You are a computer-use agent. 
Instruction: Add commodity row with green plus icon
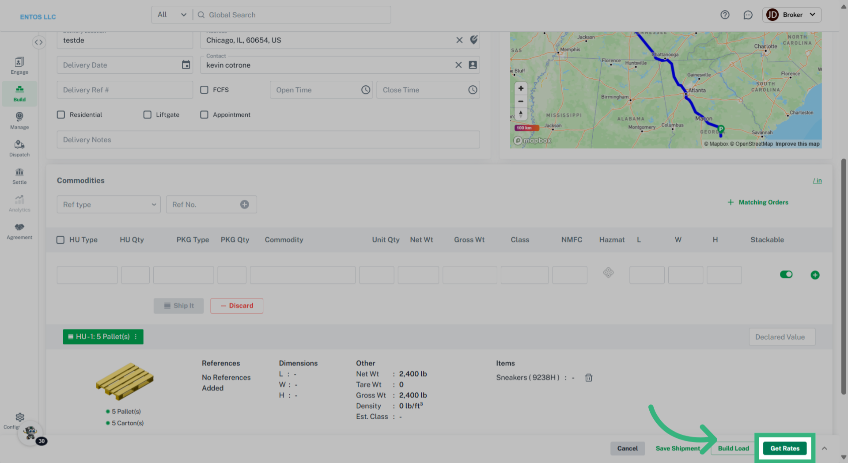(x=815, y=275)
